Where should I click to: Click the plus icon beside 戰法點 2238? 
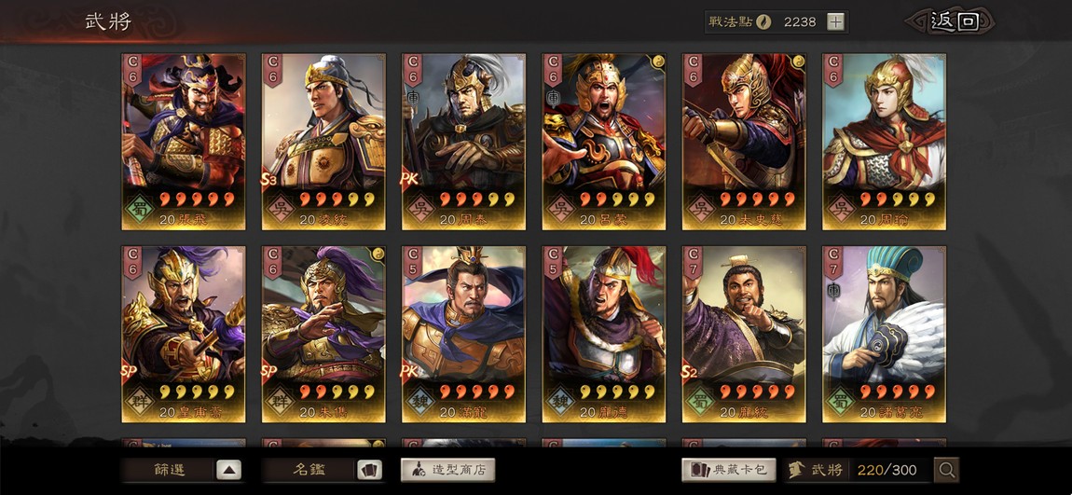tap(835, 21)
